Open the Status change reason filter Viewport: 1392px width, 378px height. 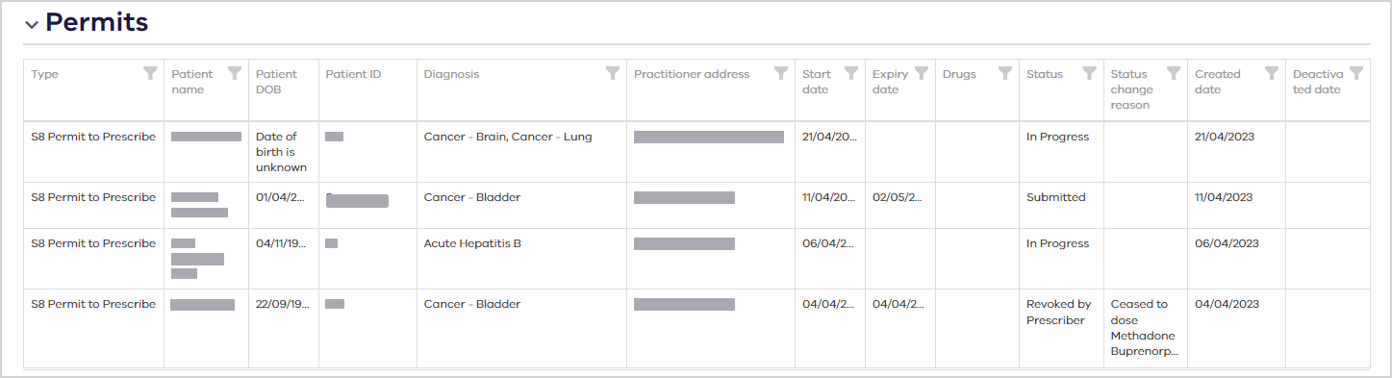coord(1174,73)
